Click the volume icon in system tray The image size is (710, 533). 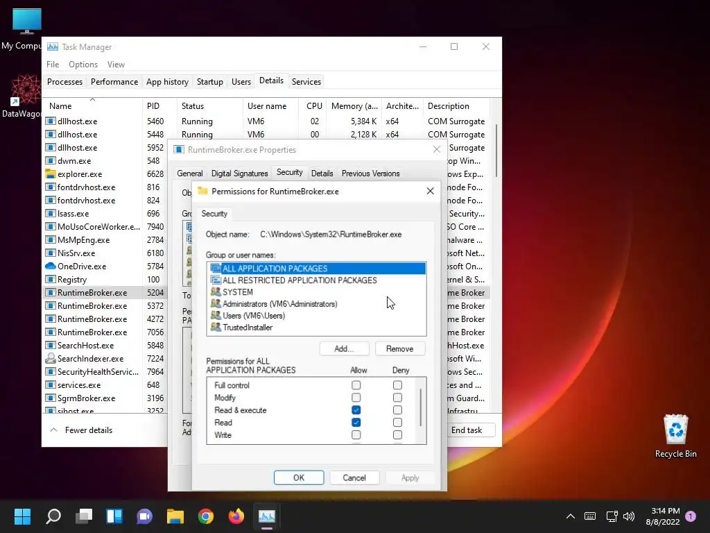pos(628,516)
